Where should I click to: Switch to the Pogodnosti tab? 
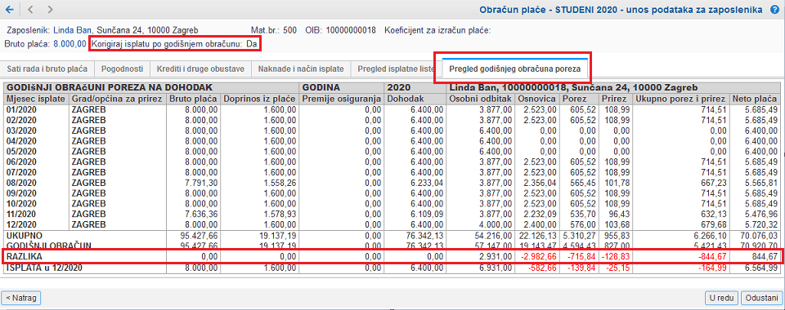point(122,69)
